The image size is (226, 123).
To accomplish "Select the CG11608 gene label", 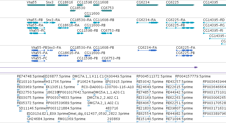I will tap(101, 2).
